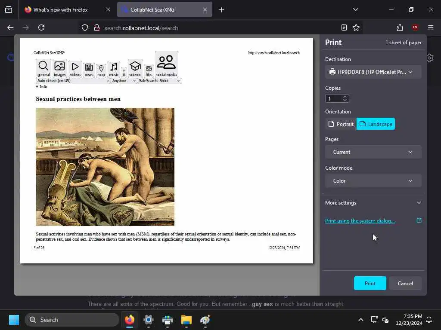
Task: Click the taskbar Search box
Action: pos(72,320)
